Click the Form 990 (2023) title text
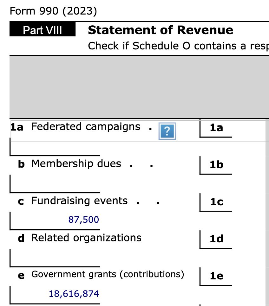The width and height of the screenshot is (269, 306). [x=53, y=11]
